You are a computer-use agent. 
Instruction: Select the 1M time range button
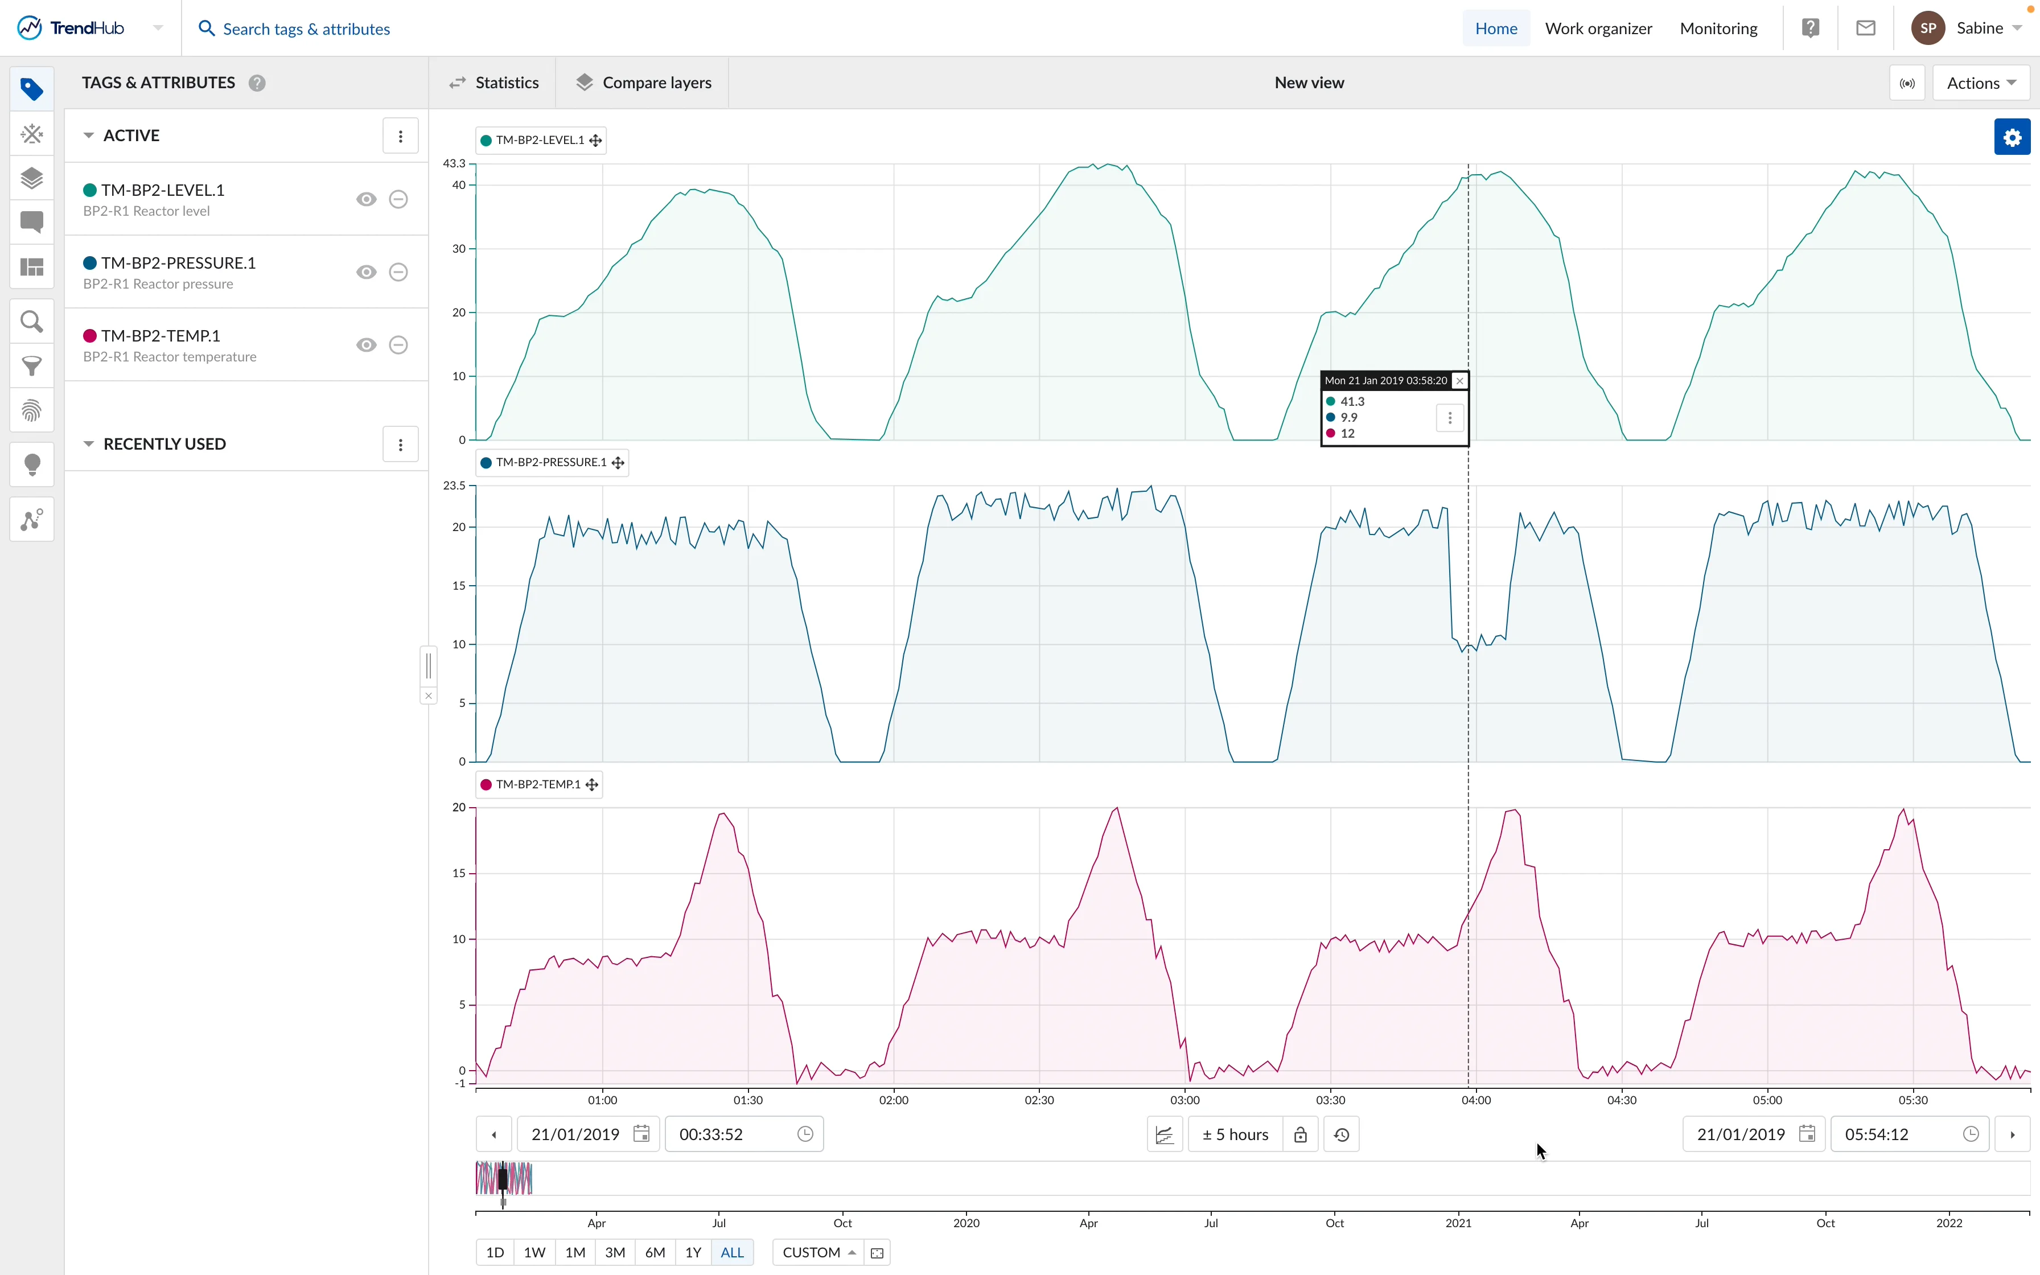[x=575, y=1252]
